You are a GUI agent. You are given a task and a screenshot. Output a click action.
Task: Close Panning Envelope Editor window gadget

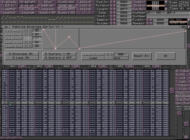pyautogui.click(x=6, y=27)
